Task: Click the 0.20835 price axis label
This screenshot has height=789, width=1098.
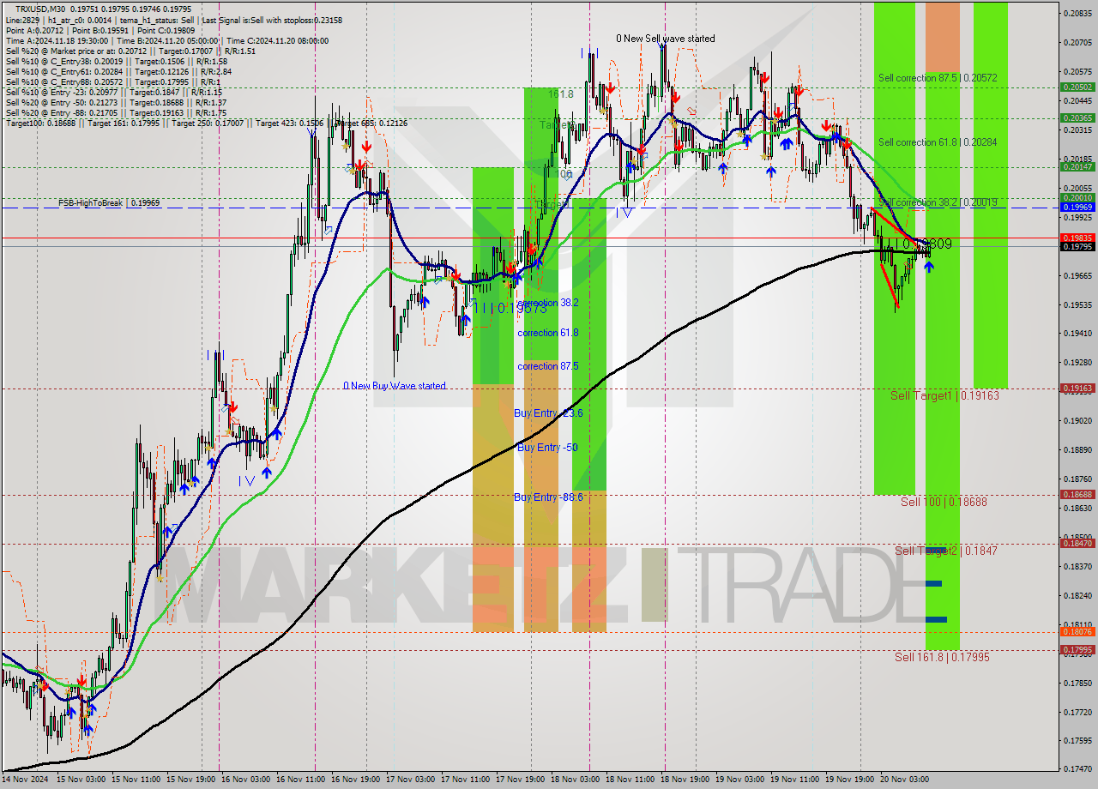Action: point(1077,13)
